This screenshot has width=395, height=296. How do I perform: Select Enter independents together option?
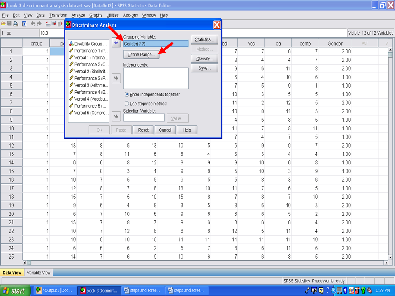[127, 95]
